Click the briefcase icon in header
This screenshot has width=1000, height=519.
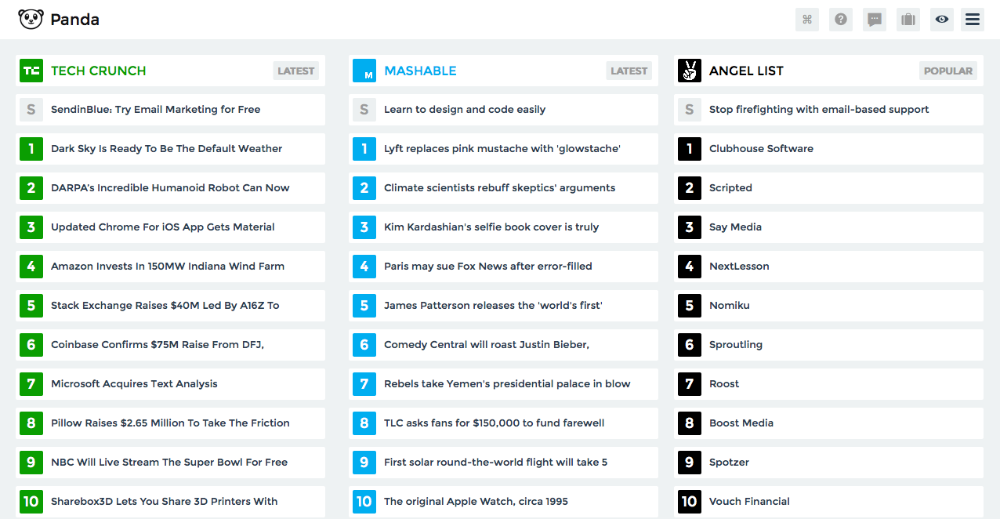click(x=908, y=20)
